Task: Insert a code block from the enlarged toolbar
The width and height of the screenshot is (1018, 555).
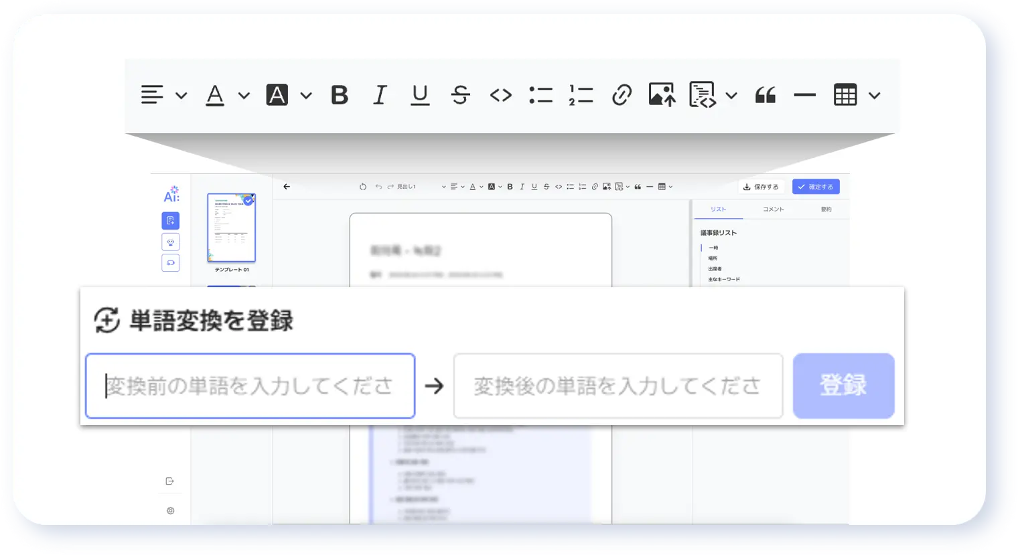Action: click(703, 95)
